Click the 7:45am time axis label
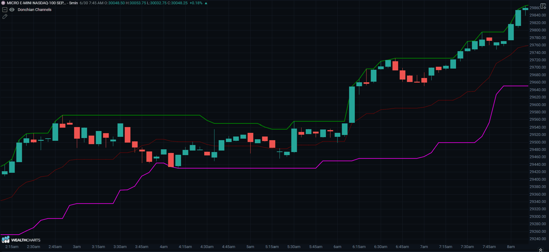 pyautogui.click(x=489, y=247)
